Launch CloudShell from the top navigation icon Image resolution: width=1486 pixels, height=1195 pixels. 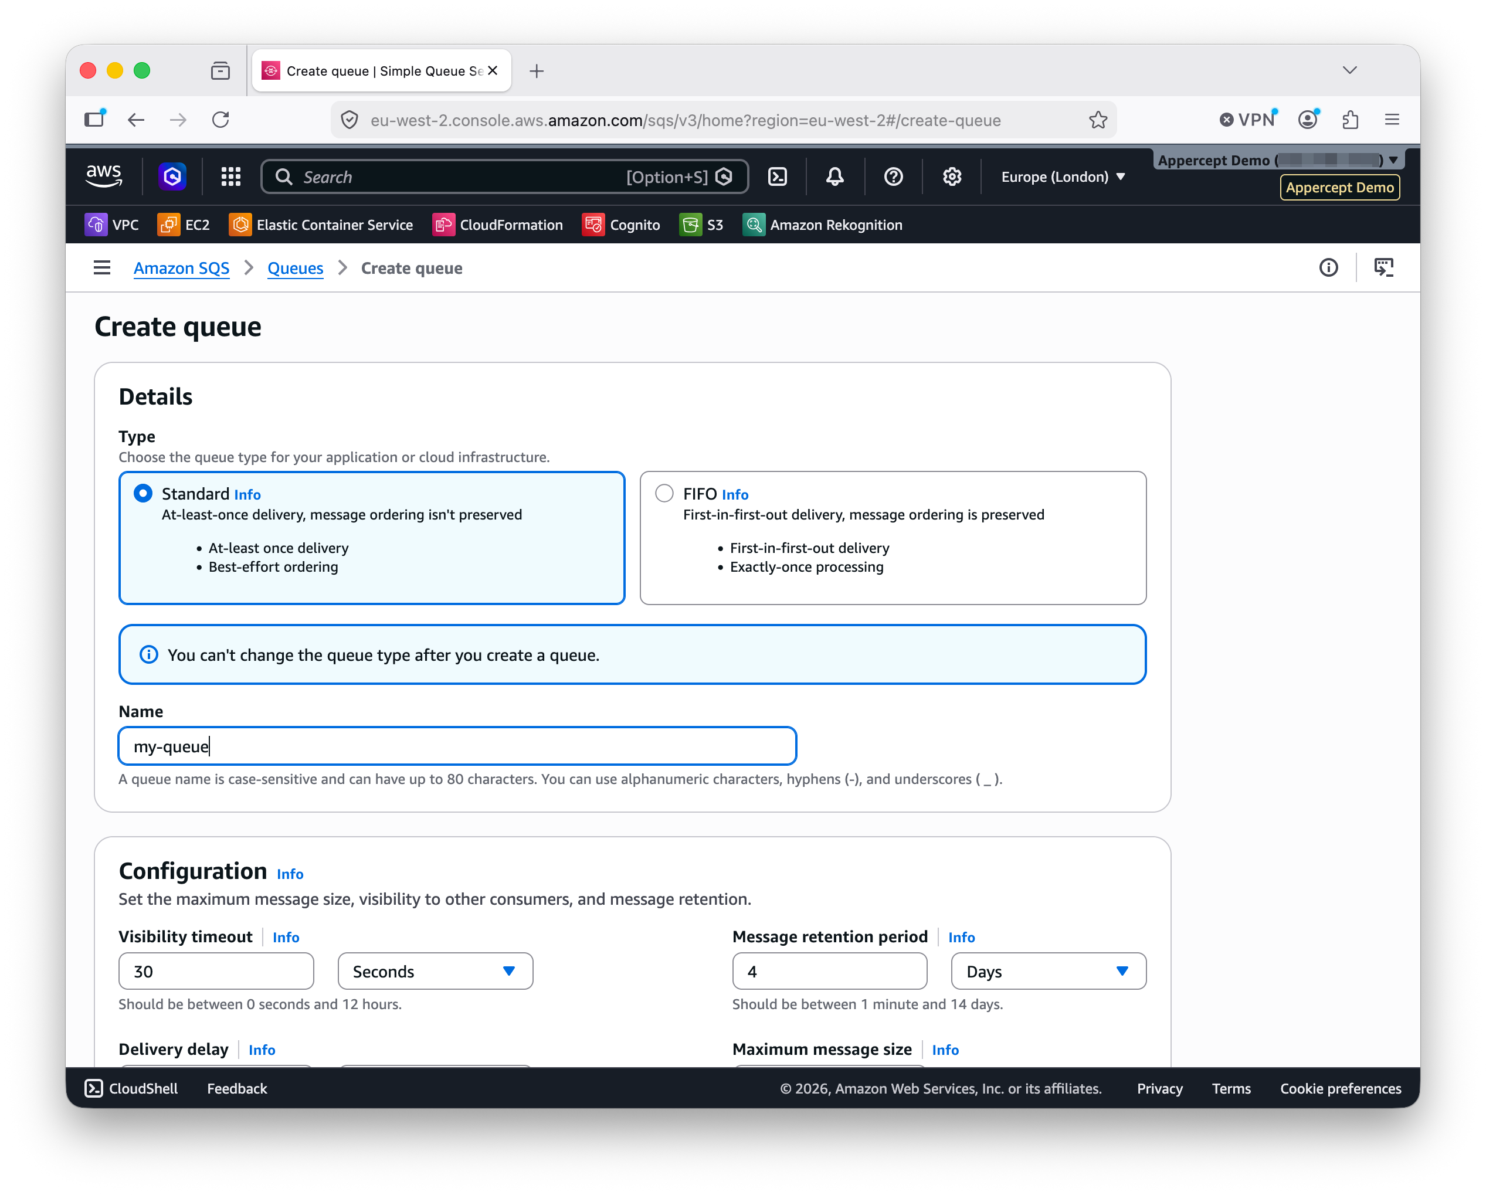778,177
